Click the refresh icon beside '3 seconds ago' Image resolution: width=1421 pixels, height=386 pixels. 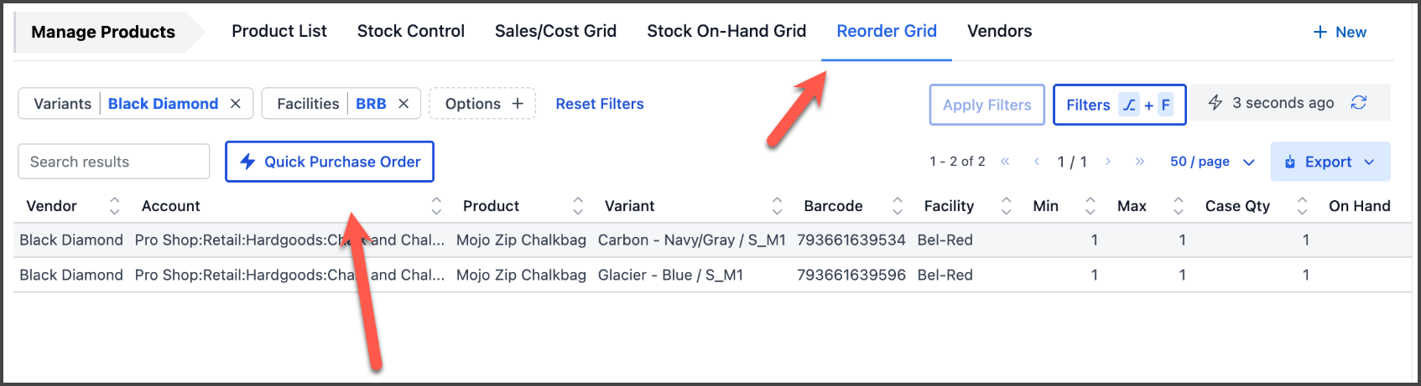[1359, 103]
